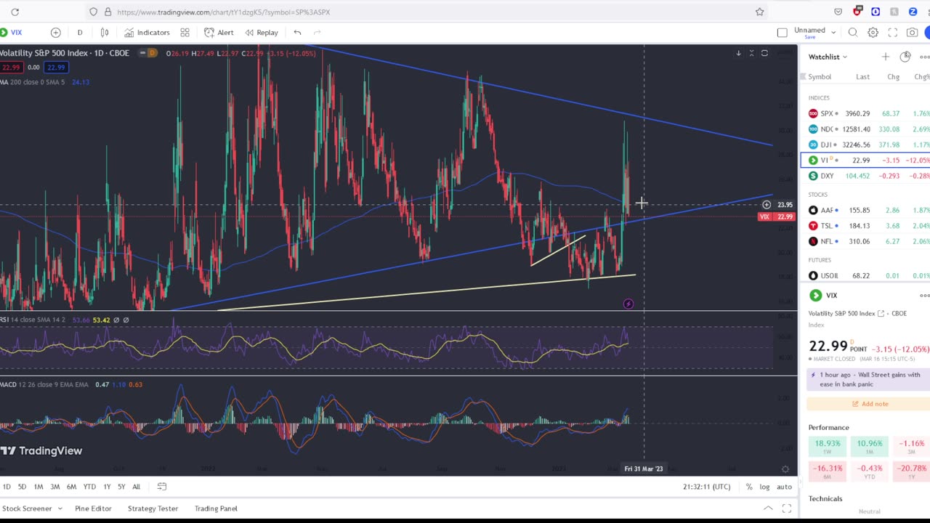Open the uBlock shield extension icon
The image size is (930, 523).
[x=857, y=12]
